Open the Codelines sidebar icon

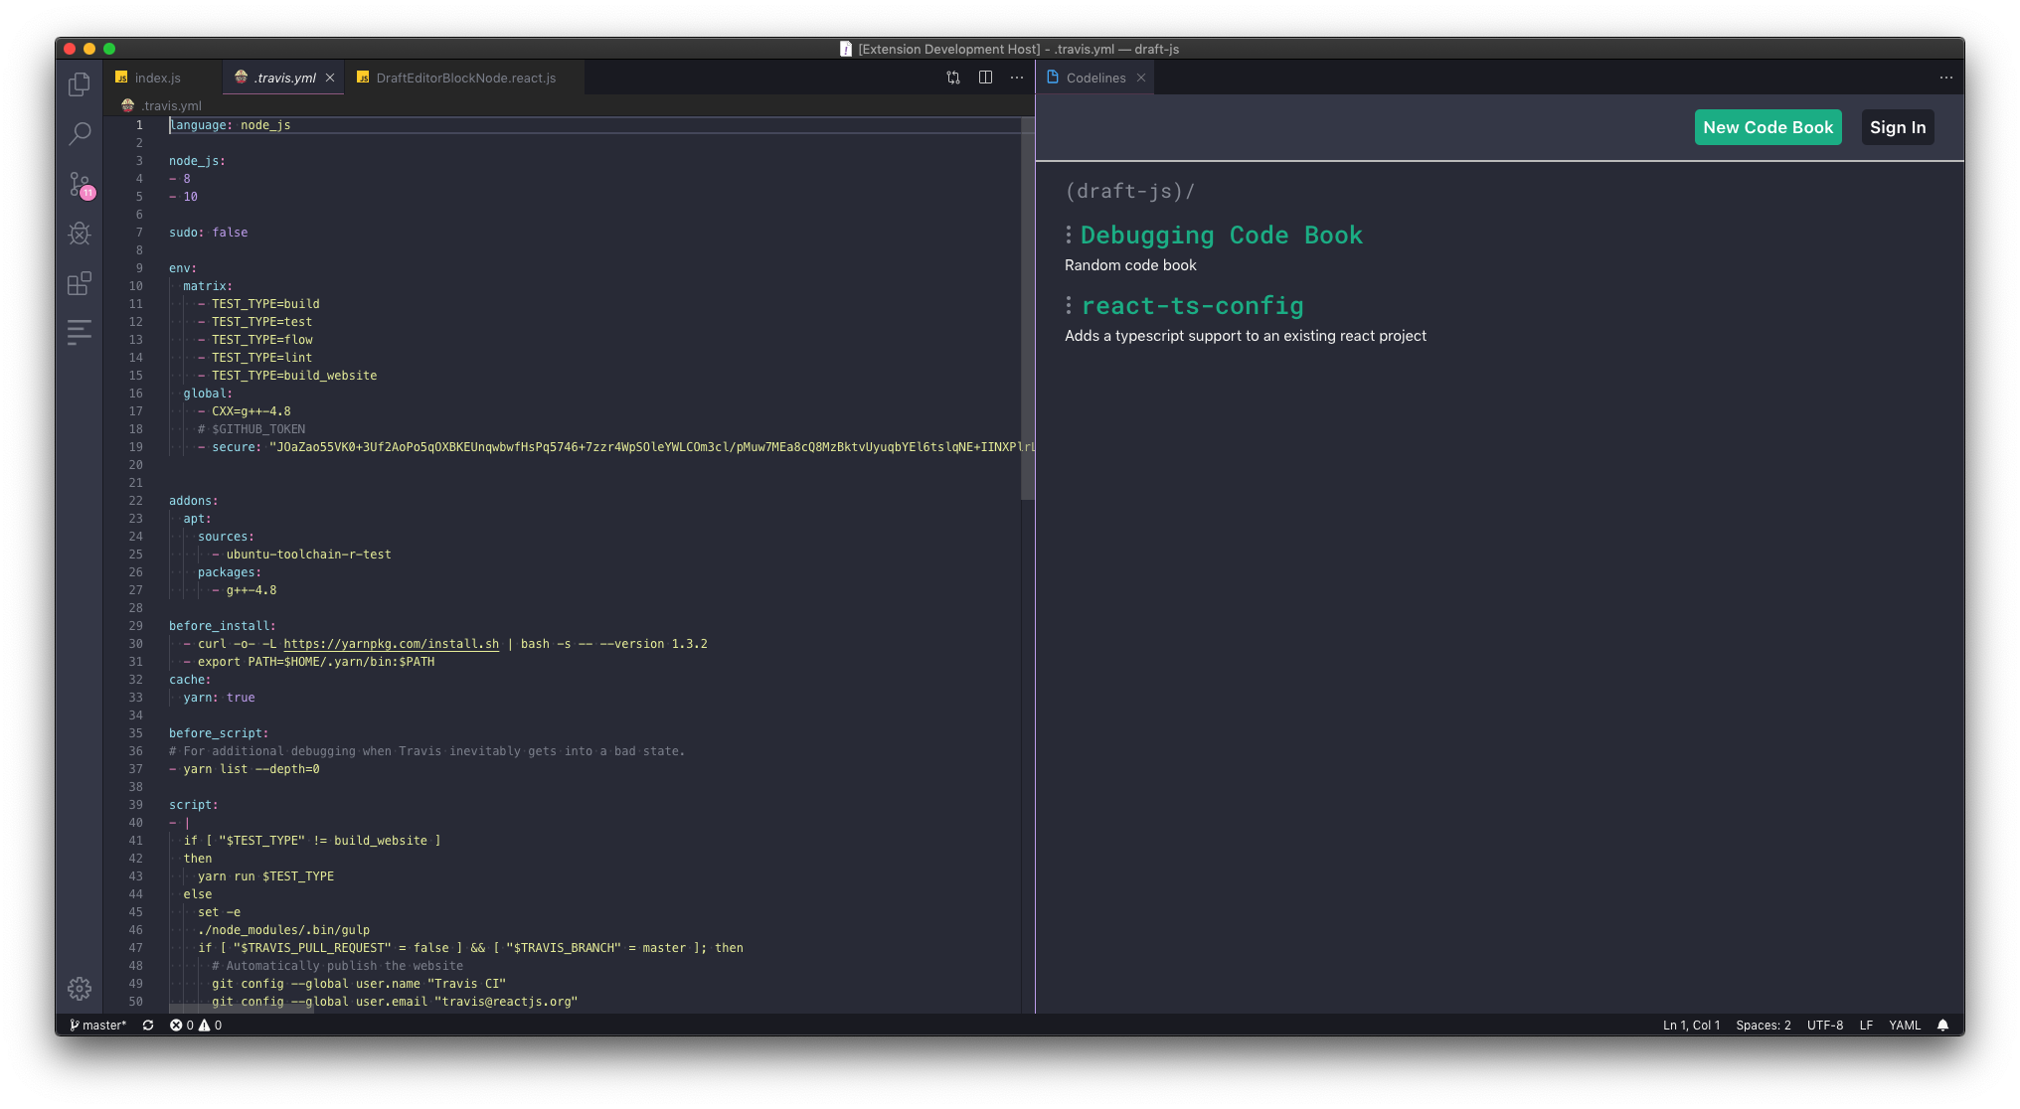coord(80,332)
